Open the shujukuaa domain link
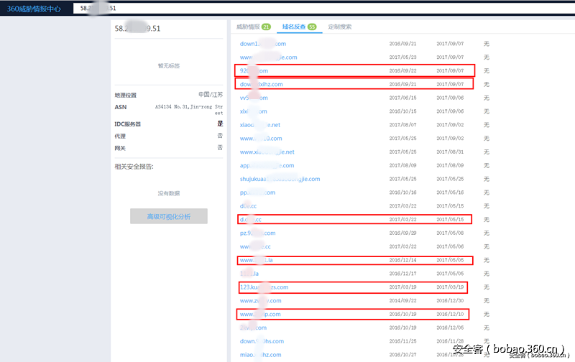Image resolution: width=575 pixels, height=362 pixels. 280,179
